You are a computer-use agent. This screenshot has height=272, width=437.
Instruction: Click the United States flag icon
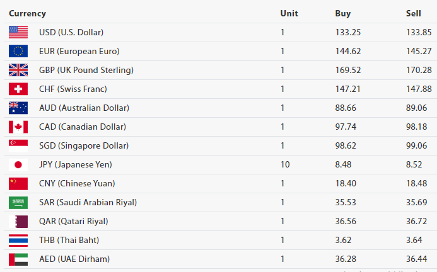(x=18, y=32)
